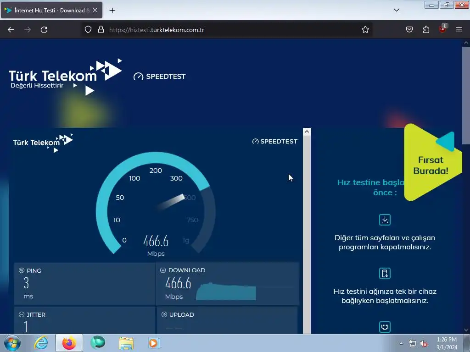The height and width of the screenshot is (352, 470).
Task: Open the Firefox application menu
Action: 459,30
